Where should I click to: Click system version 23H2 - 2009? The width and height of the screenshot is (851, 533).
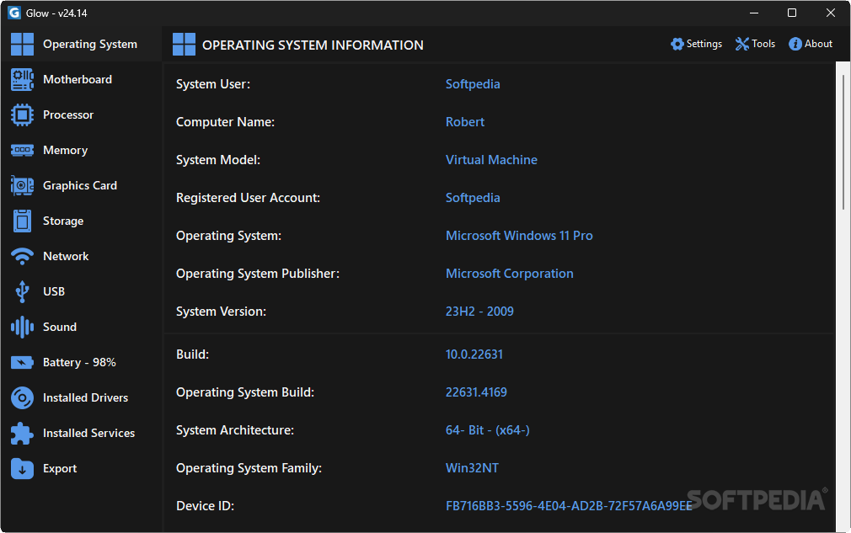point(479,312)
